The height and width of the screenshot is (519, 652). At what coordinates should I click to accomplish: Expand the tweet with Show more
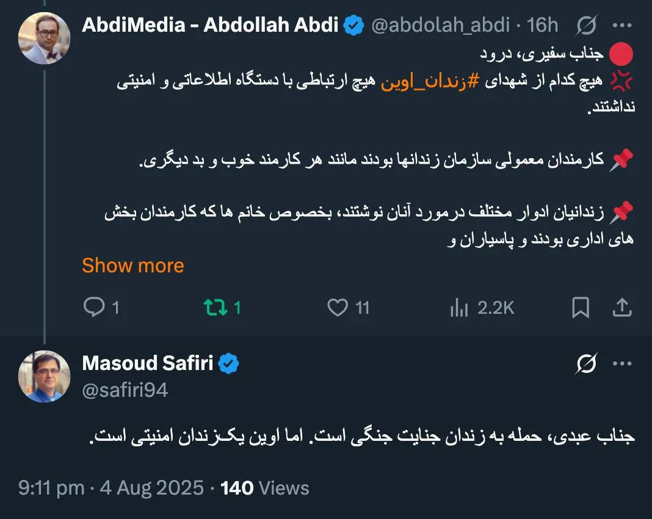pyautogui.click(x=133, y=265)
